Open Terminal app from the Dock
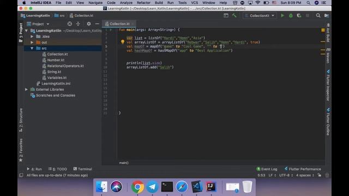 (167, 187)
